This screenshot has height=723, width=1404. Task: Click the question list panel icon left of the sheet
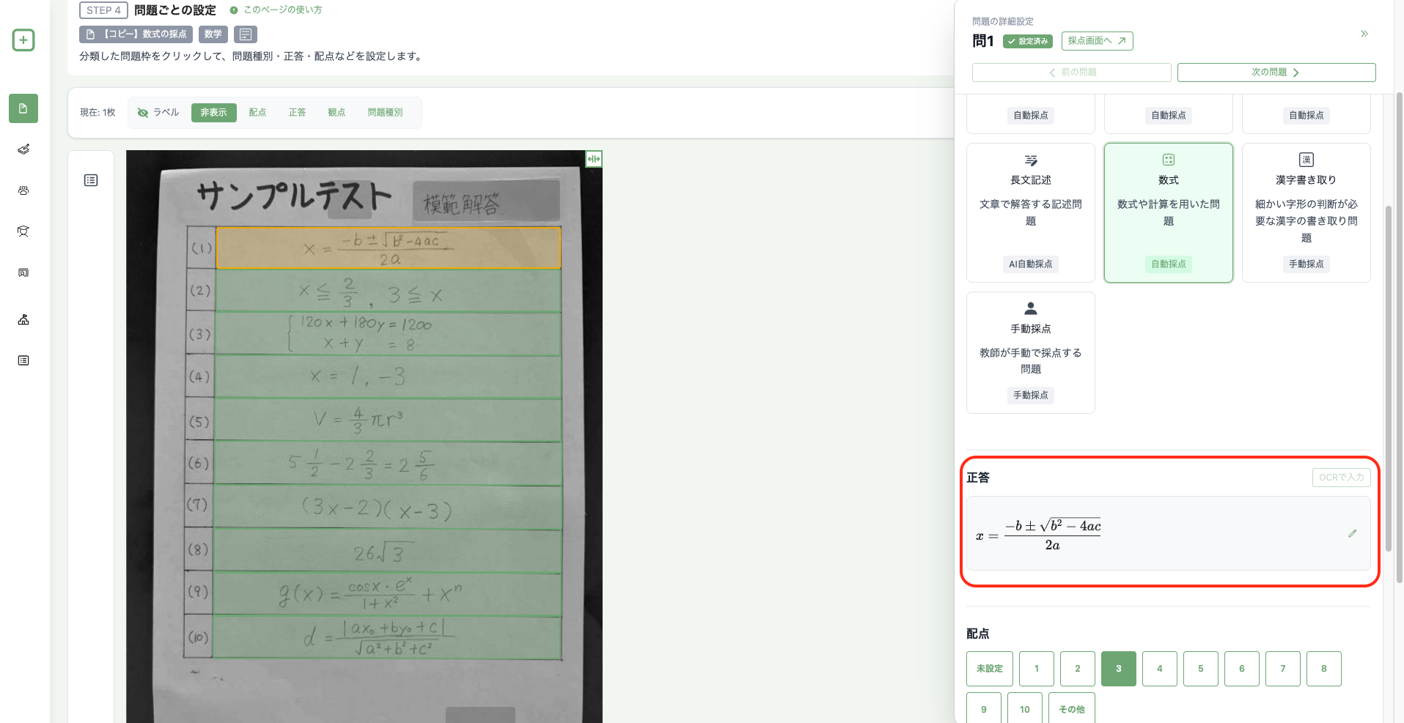pyautogui.click(x=91, y=180)
